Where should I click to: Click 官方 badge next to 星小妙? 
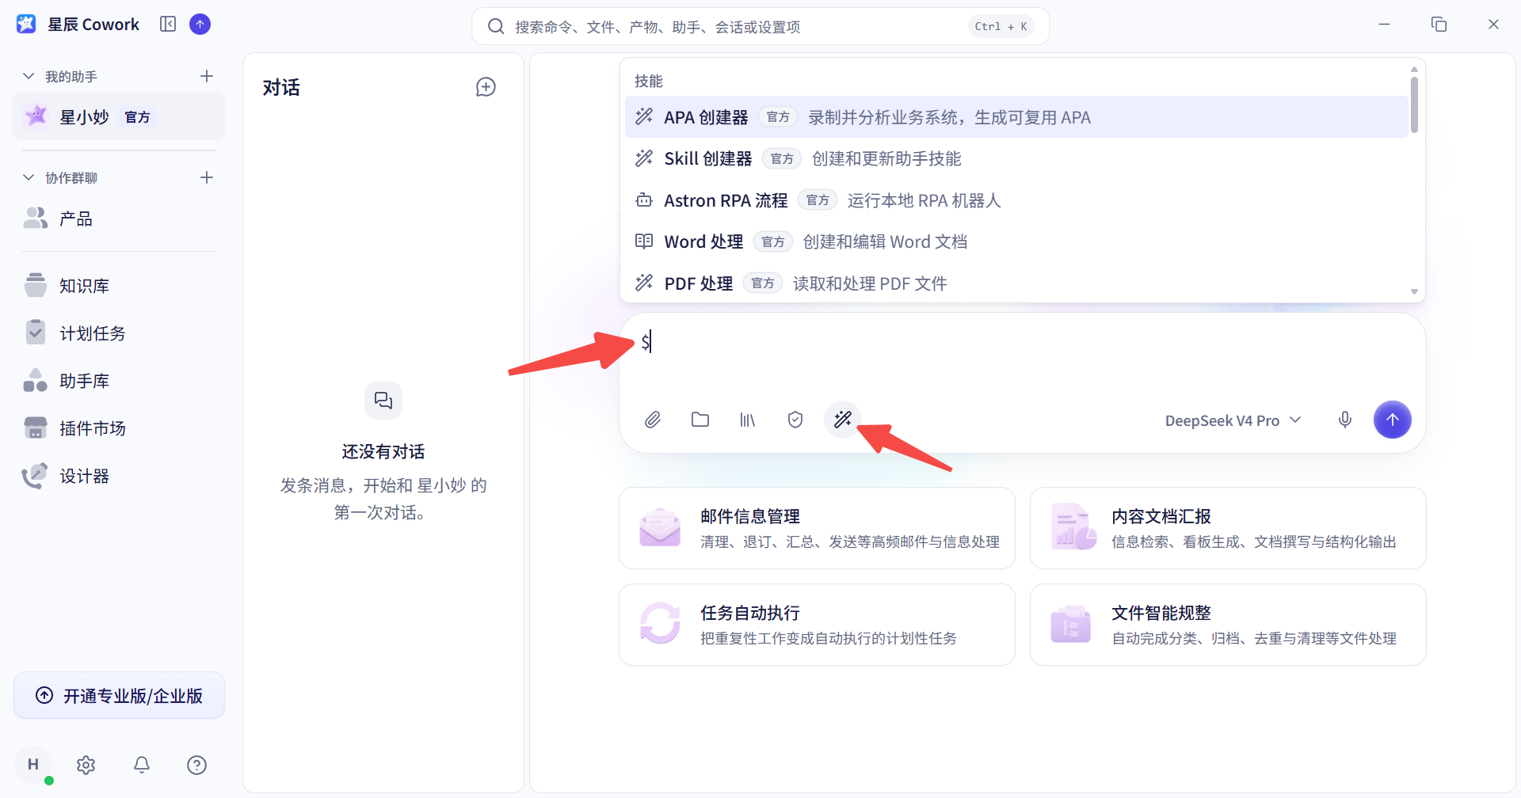click(138, 117)
